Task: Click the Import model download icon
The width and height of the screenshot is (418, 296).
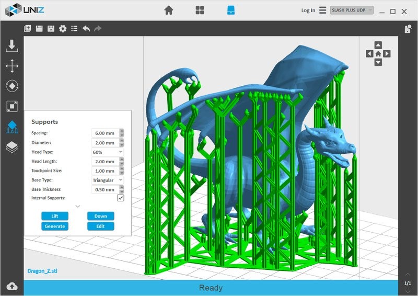Action: click(12, 46)
